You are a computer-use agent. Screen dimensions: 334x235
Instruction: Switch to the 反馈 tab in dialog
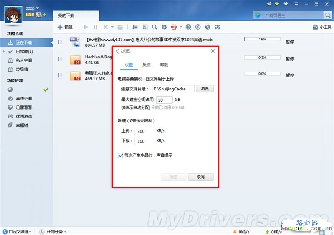[x=147, y=65]
